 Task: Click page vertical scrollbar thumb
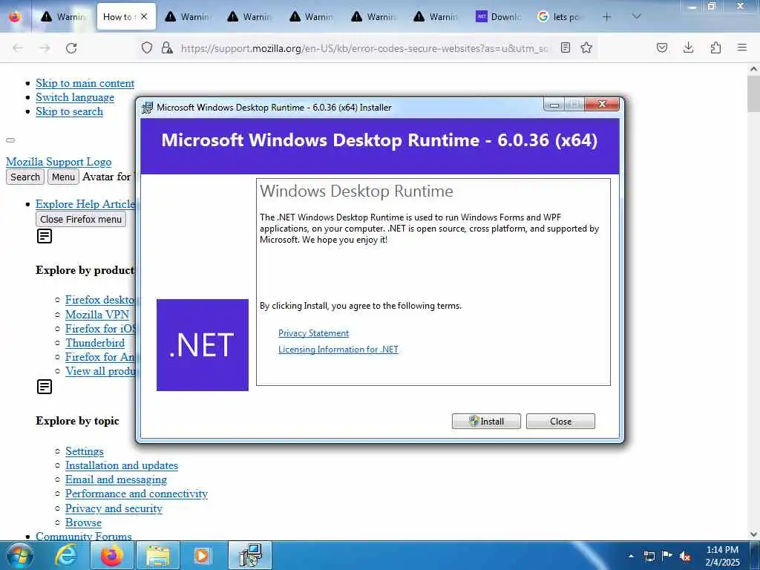tap(754, 94)
